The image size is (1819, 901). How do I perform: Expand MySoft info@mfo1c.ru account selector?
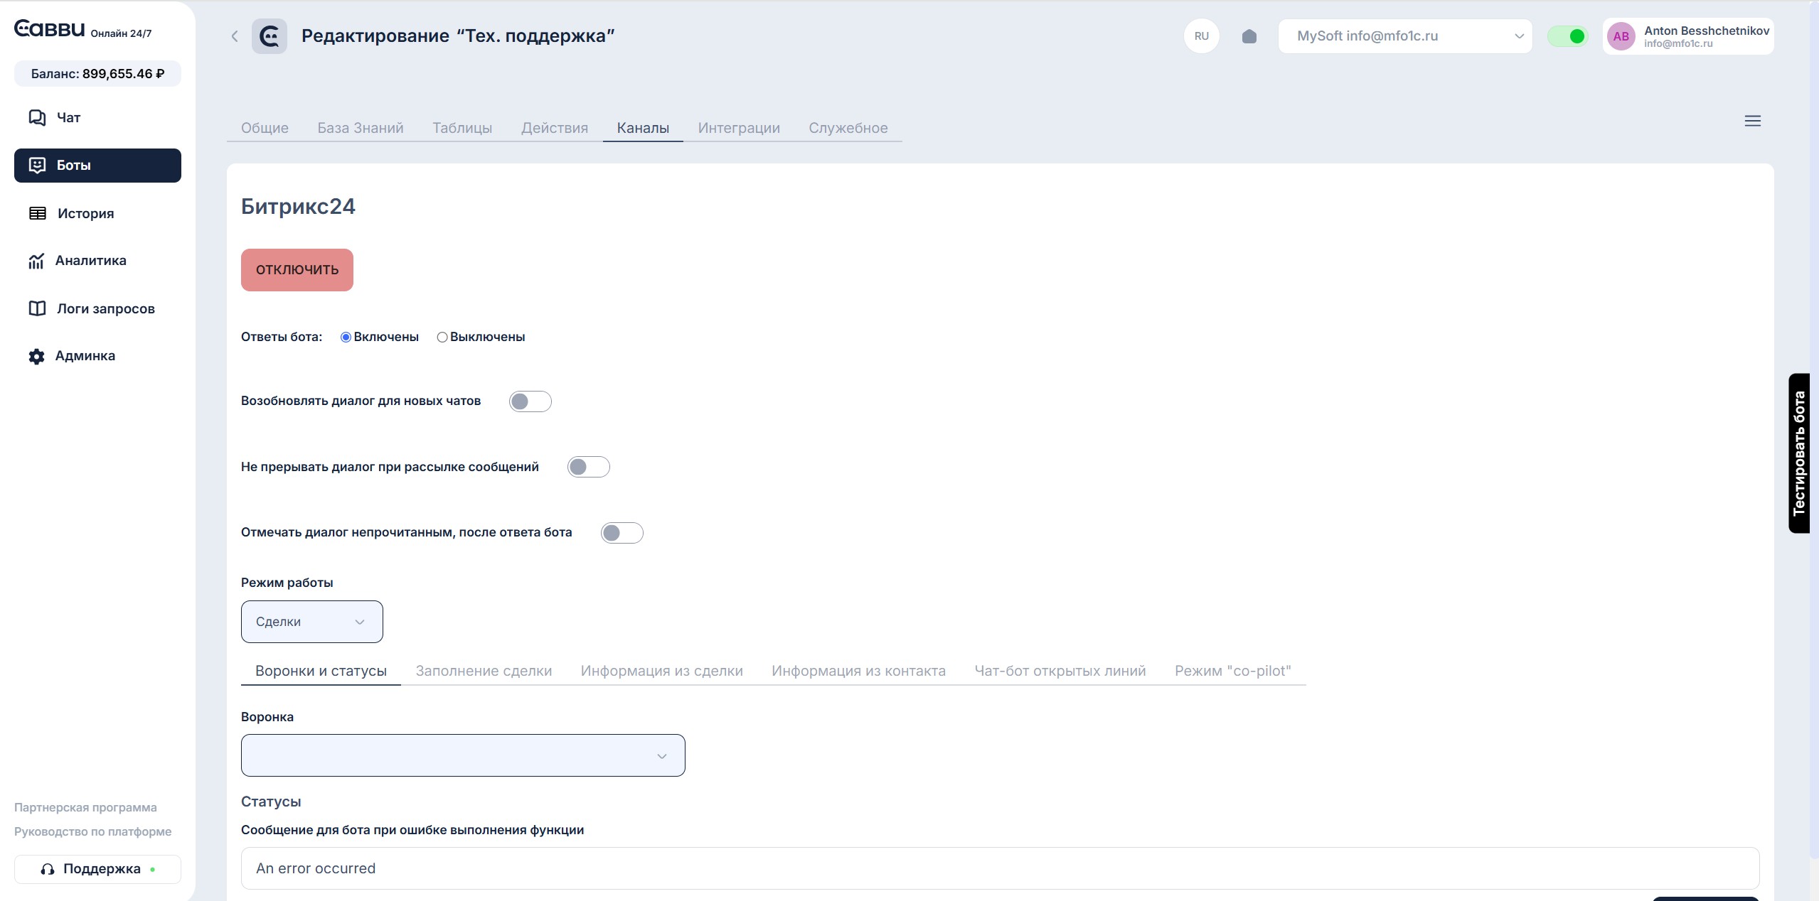[x=1404, y=36]
